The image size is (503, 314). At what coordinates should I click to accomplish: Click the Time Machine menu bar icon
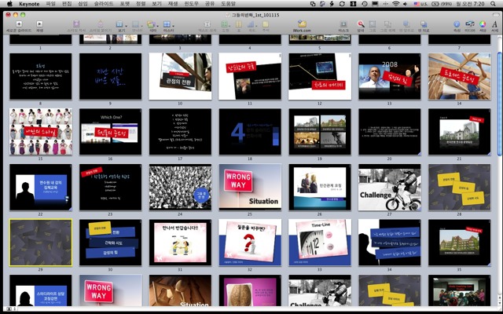[x=365, y=4]
